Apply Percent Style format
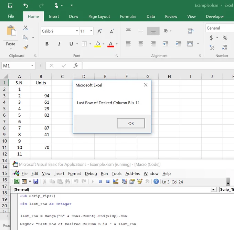Viewport: 234px width, 230px height. 225,38
